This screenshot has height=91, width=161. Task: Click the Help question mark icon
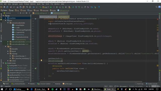99,7
